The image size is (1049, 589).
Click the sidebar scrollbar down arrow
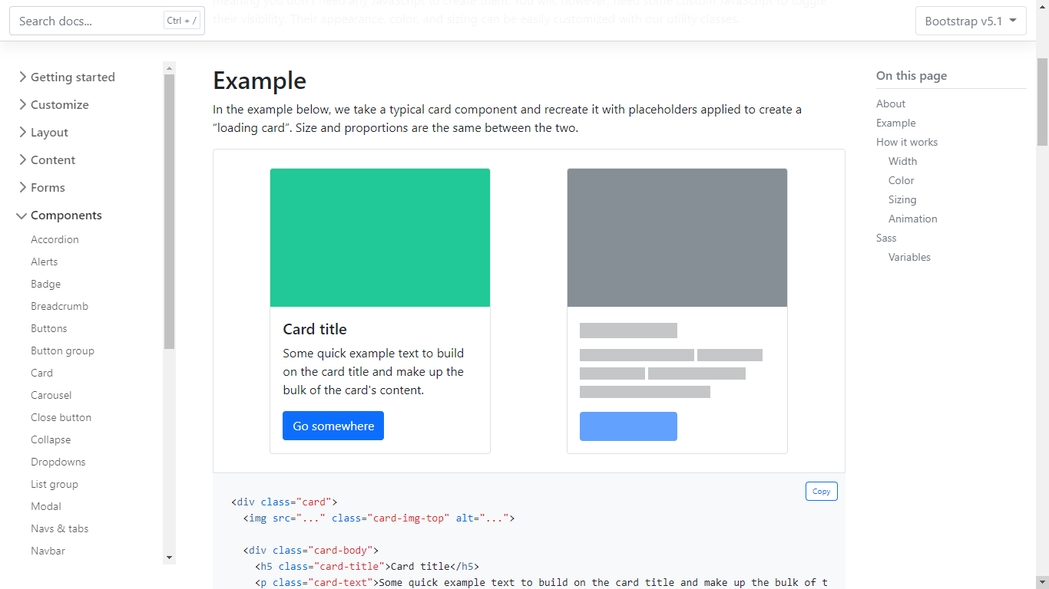click(169, 558)
